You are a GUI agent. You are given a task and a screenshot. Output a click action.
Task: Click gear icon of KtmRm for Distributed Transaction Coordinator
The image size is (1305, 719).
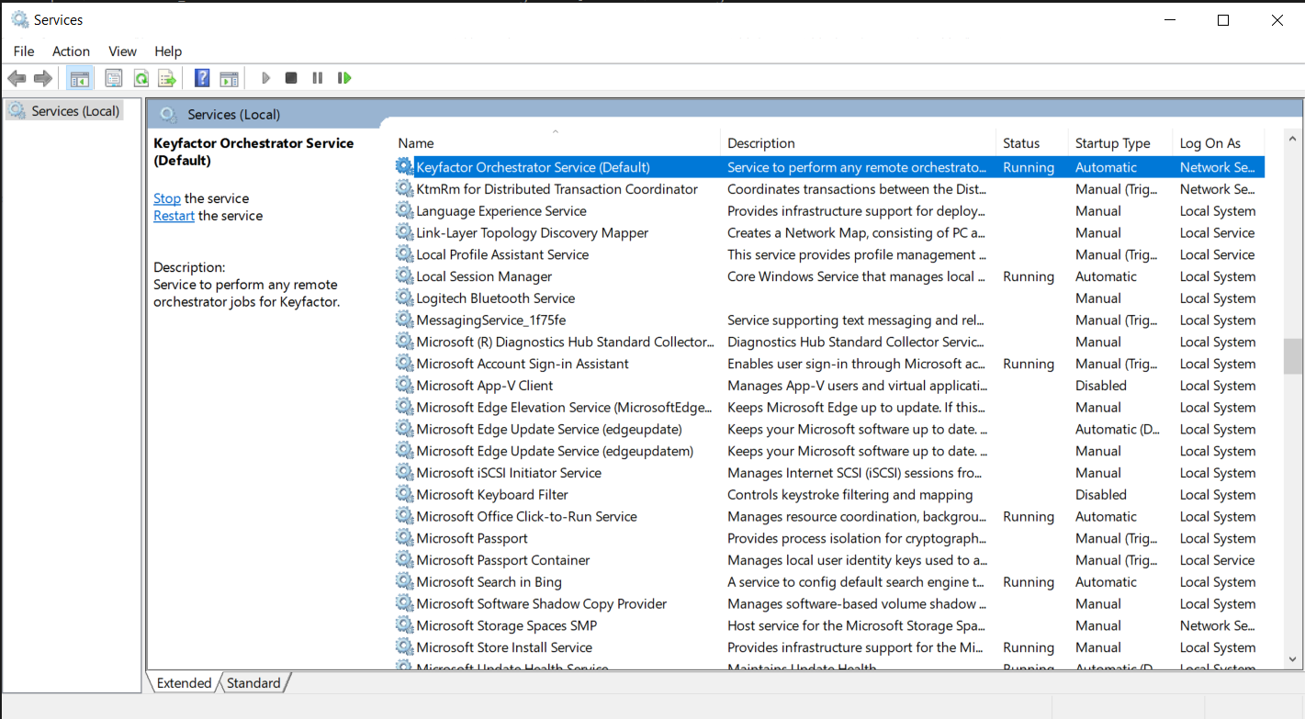click(404, 189)
